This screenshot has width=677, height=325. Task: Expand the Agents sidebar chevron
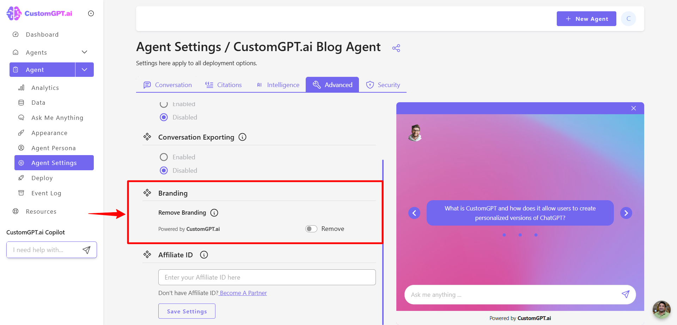[84, 52]
